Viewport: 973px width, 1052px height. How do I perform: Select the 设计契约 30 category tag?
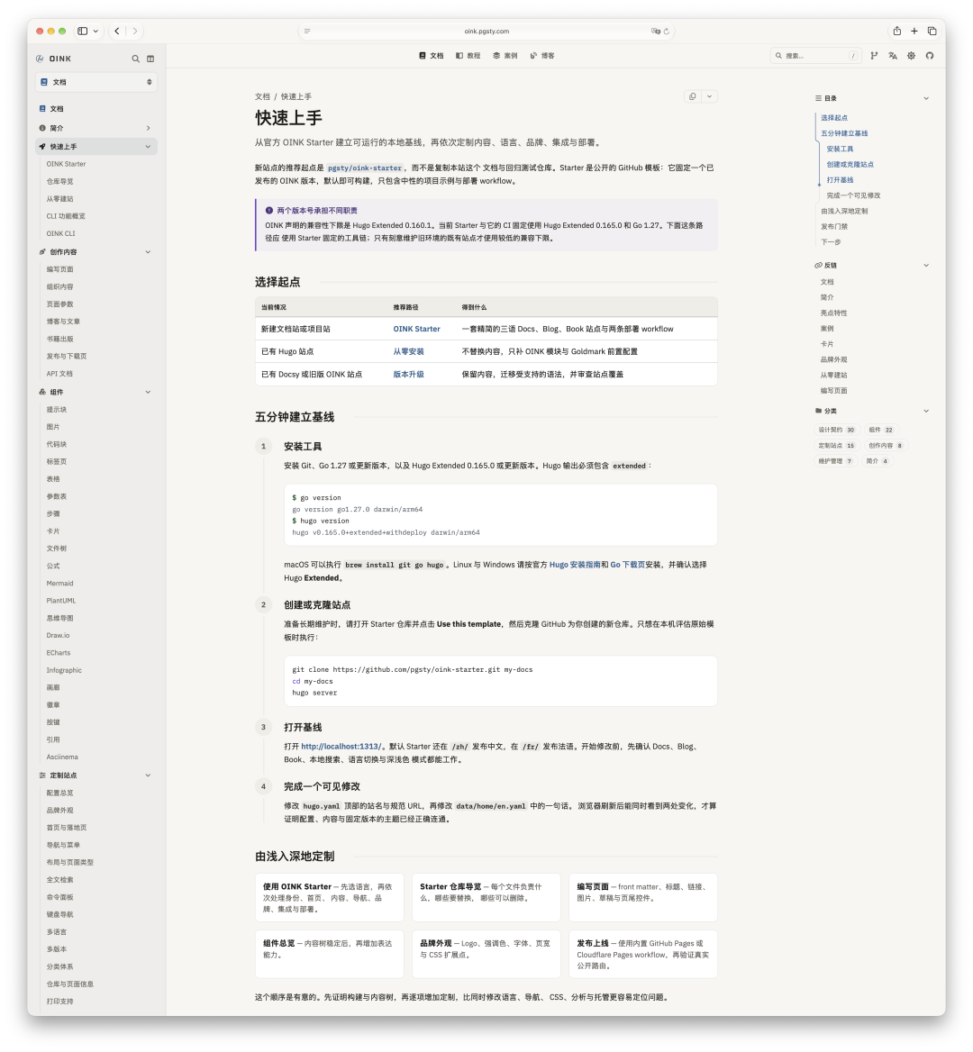tap(836, 430)
